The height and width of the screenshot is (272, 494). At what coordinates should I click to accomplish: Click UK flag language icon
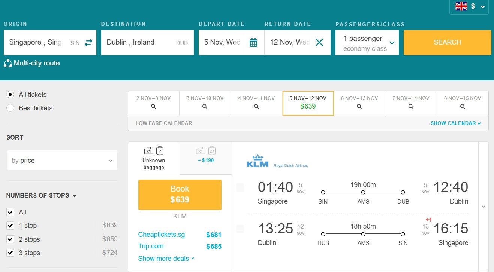click(x=461, y=6)
